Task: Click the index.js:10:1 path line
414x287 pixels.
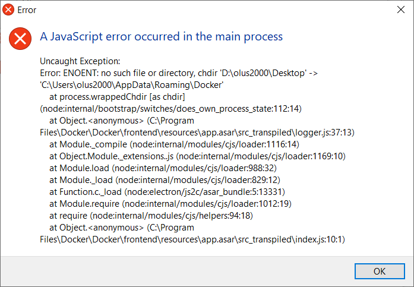Action: [192, 239]
